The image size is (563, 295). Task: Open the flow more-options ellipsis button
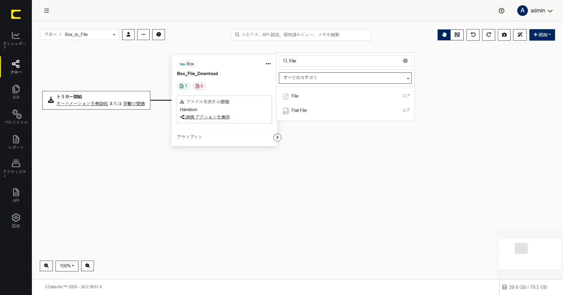[143, 35]
